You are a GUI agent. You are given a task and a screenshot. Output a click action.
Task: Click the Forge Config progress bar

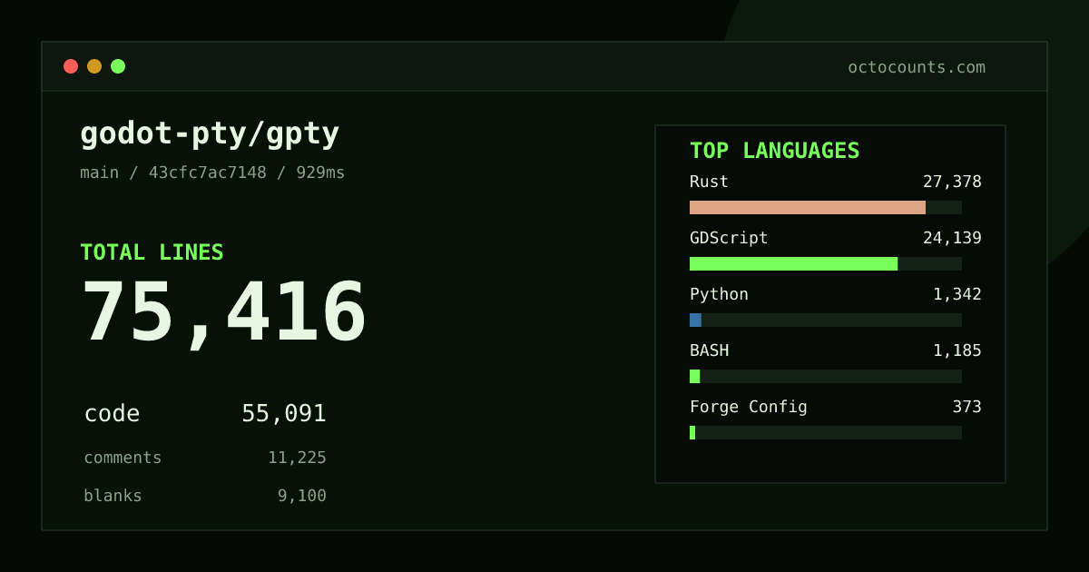826,432
